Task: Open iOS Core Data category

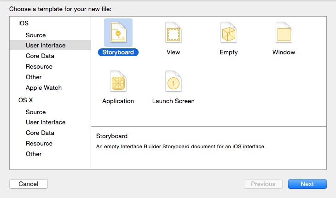Action: (x=40, y=56)
